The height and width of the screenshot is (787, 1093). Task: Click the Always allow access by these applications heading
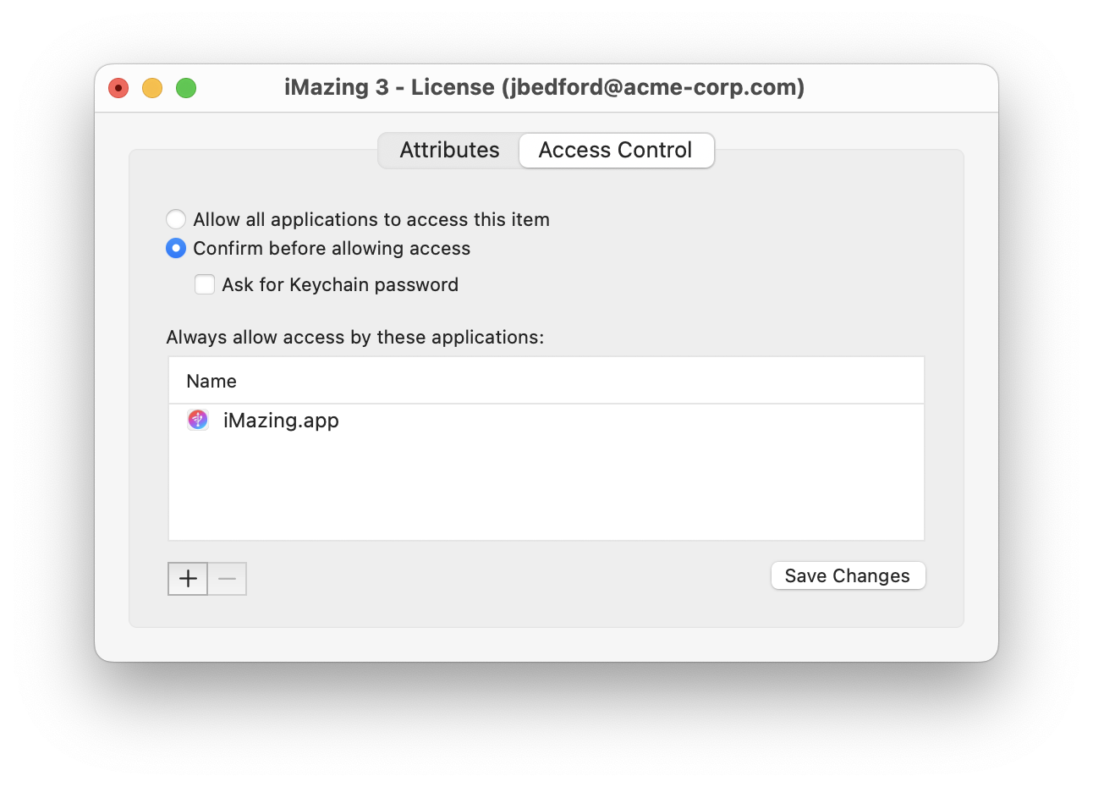(355, 337)
